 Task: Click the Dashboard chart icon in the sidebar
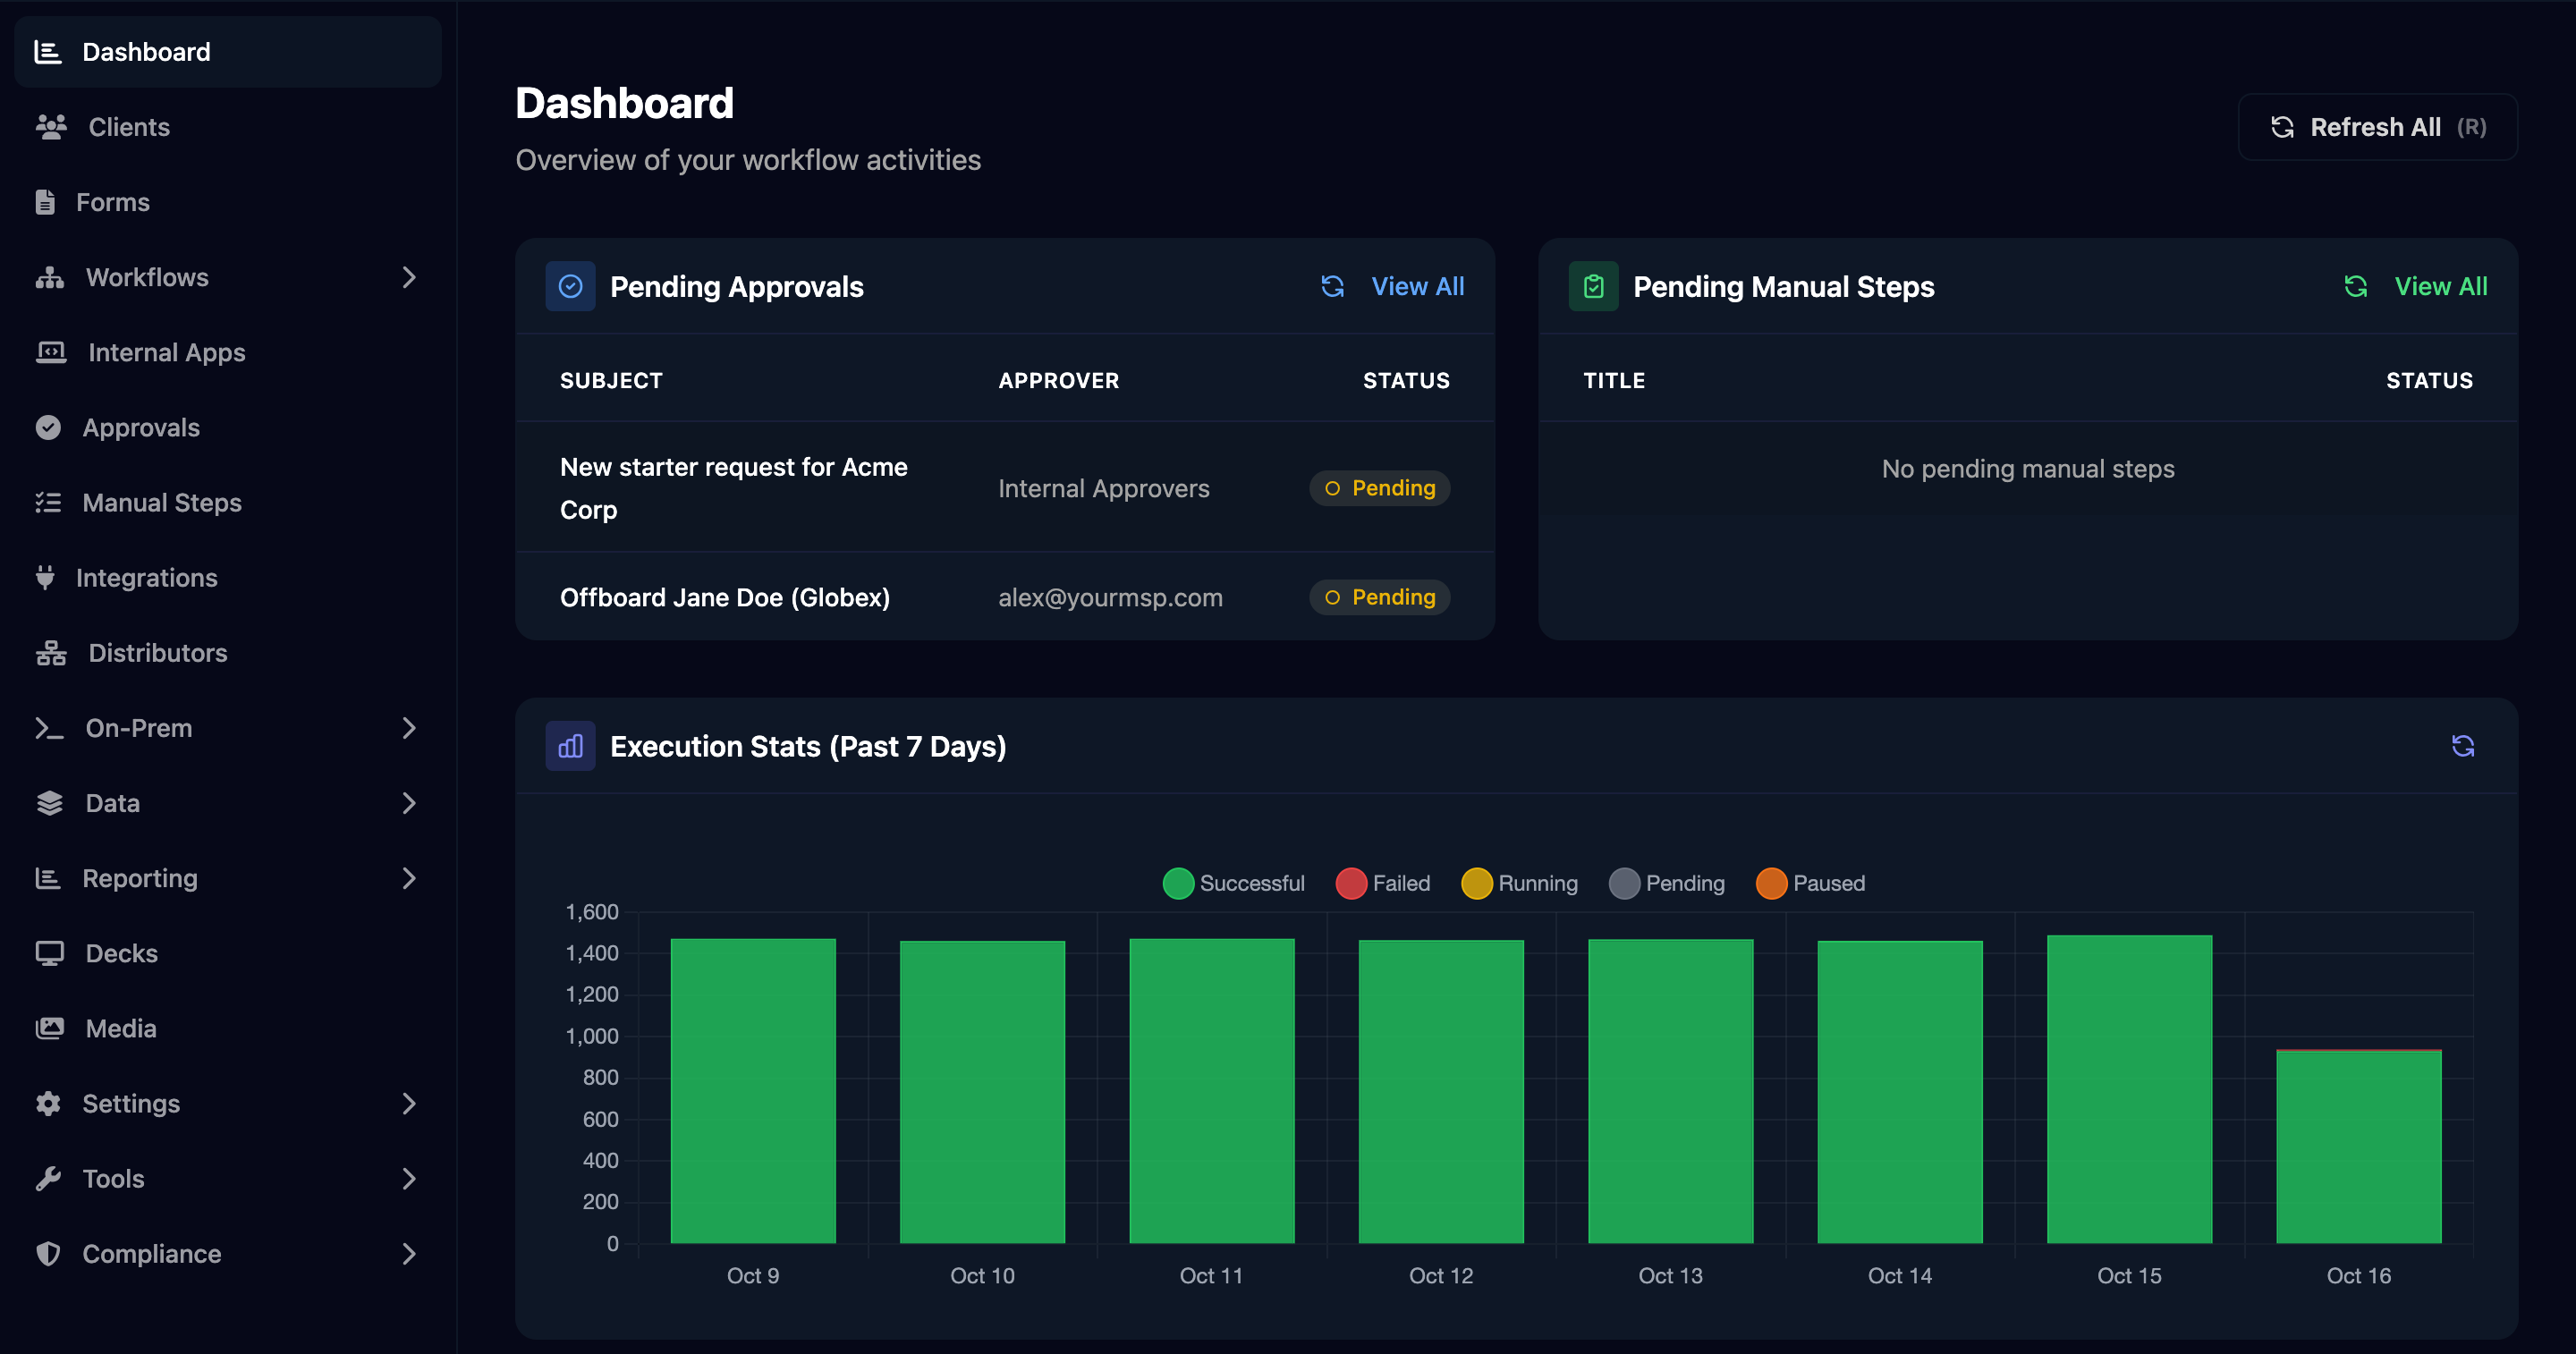48,52
